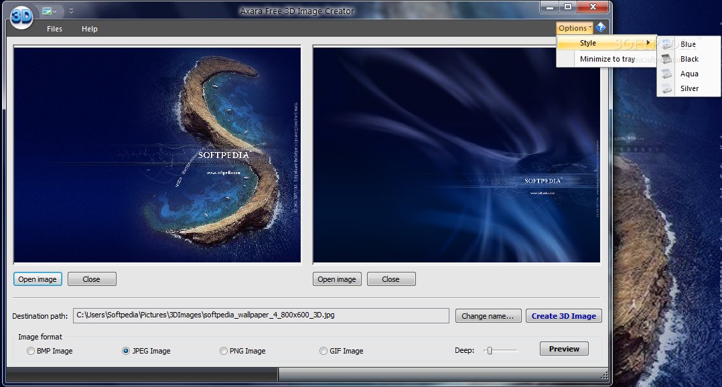The width and height of the screenshot is (722, 387).
Task: Choose the GIF Image format
Action: click(323, 351)
